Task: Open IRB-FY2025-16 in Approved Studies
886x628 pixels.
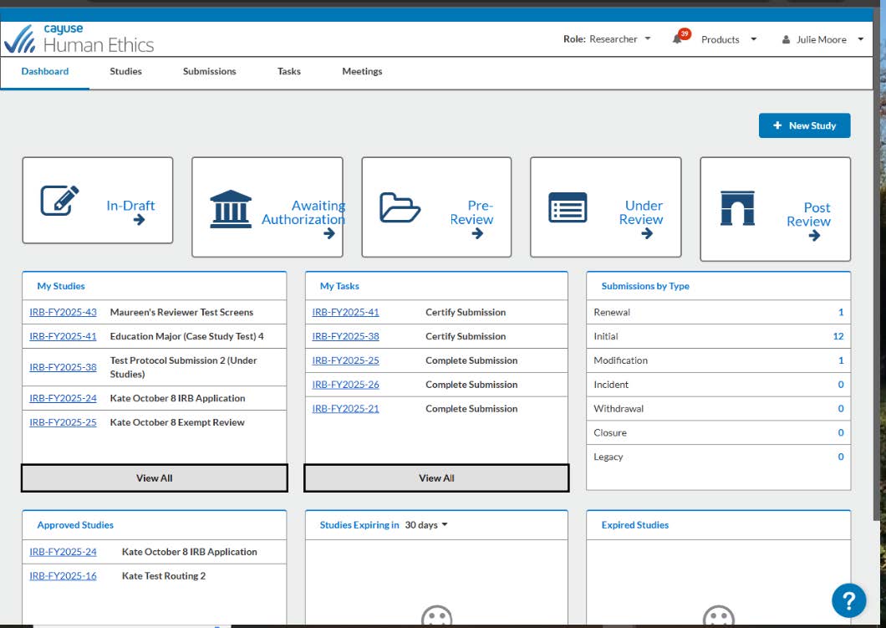Action: (x=64, y=576)
